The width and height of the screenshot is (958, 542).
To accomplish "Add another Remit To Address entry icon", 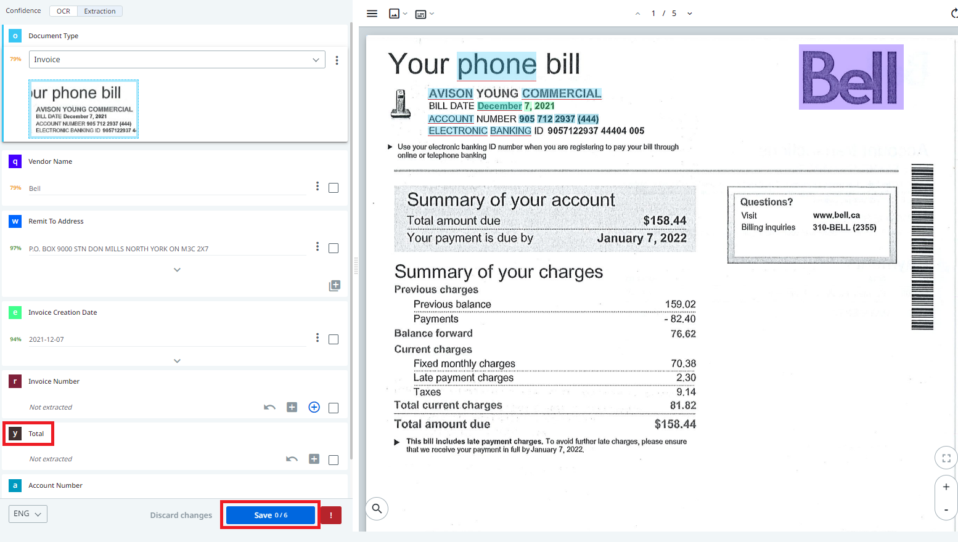I will point(335,285).
